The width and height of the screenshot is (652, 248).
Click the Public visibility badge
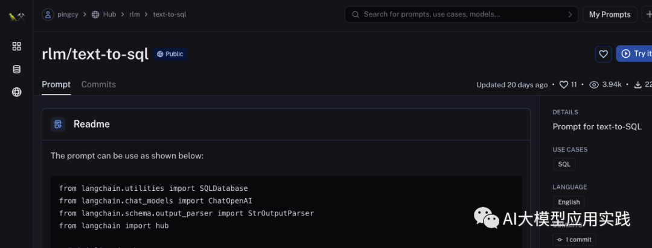(x=170, y=54)
